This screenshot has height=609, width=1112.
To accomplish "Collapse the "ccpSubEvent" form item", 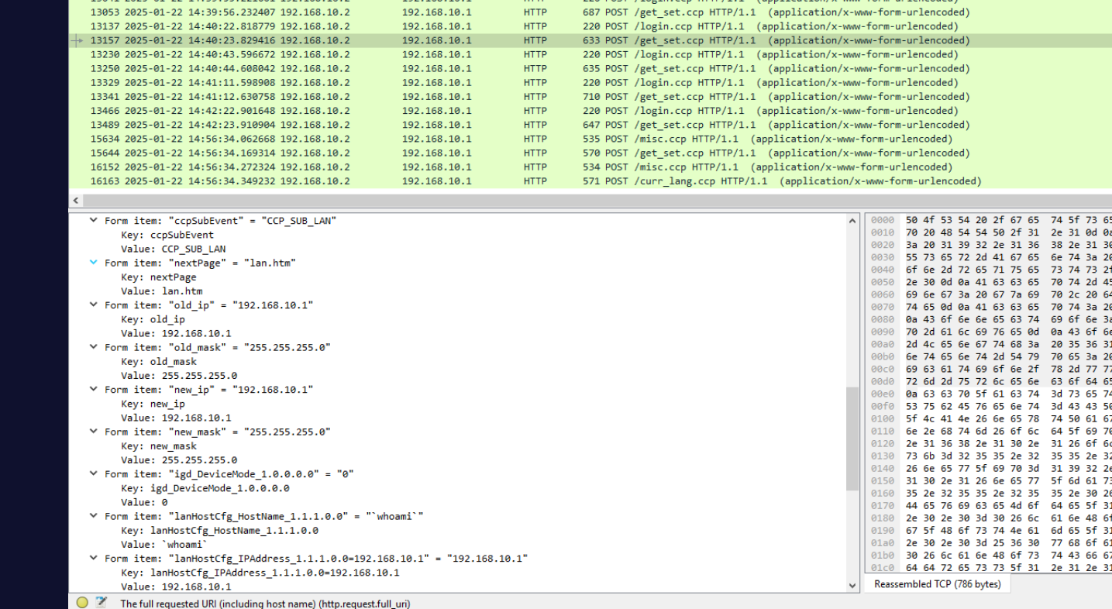I will pos(94,221).
